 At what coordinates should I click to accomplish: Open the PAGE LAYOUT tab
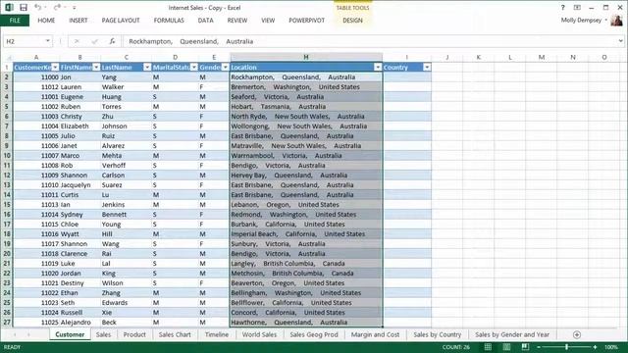121,20
